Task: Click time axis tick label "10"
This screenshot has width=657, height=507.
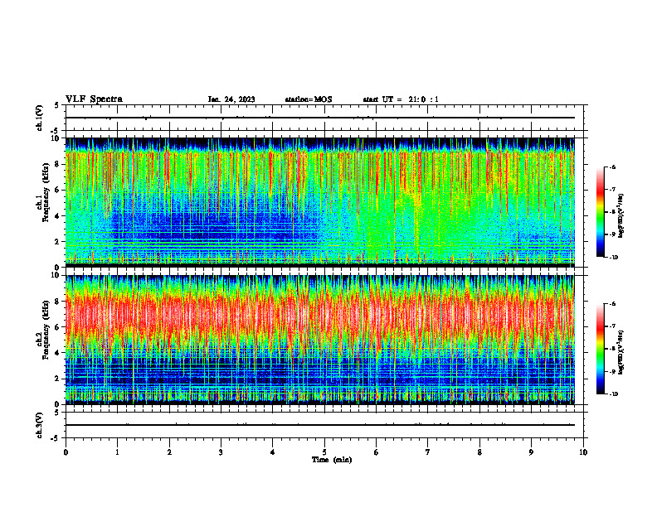Action: pos(583,452)
